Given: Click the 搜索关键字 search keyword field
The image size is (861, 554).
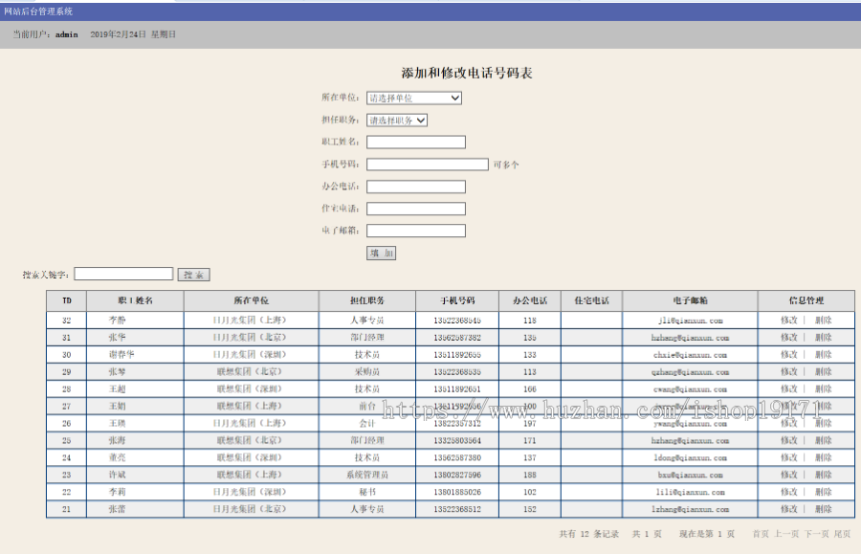Looking at the screenshot, I should click(x=122, y=273).
